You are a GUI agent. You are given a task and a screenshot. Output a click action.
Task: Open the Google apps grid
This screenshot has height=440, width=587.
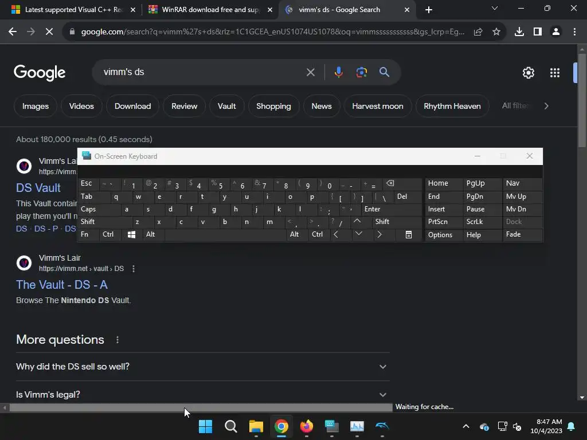coord(554,73)
